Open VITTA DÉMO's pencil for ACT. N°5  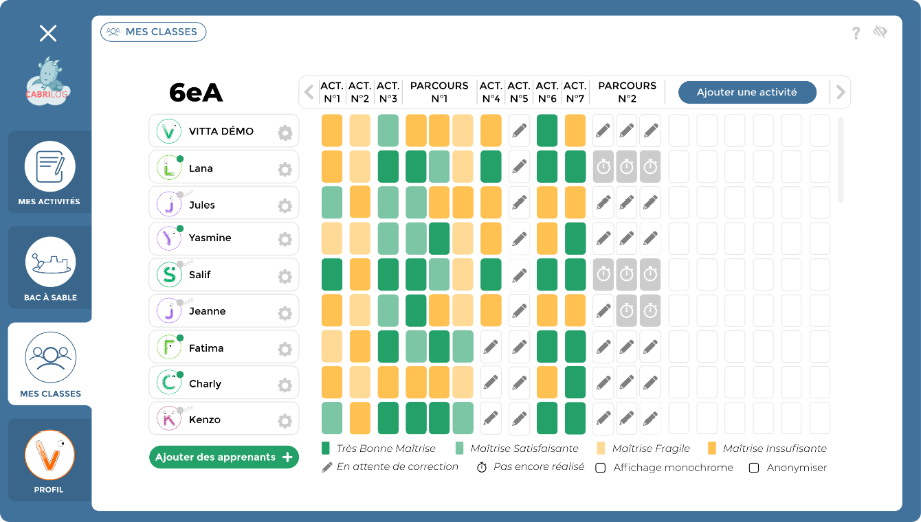pyautogui.click(x=520, y=130)
